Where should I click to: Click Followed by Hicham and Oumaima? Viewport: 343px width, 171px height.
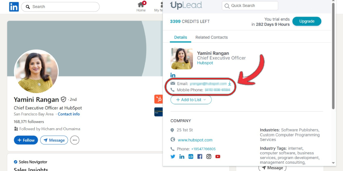[50, 129]
